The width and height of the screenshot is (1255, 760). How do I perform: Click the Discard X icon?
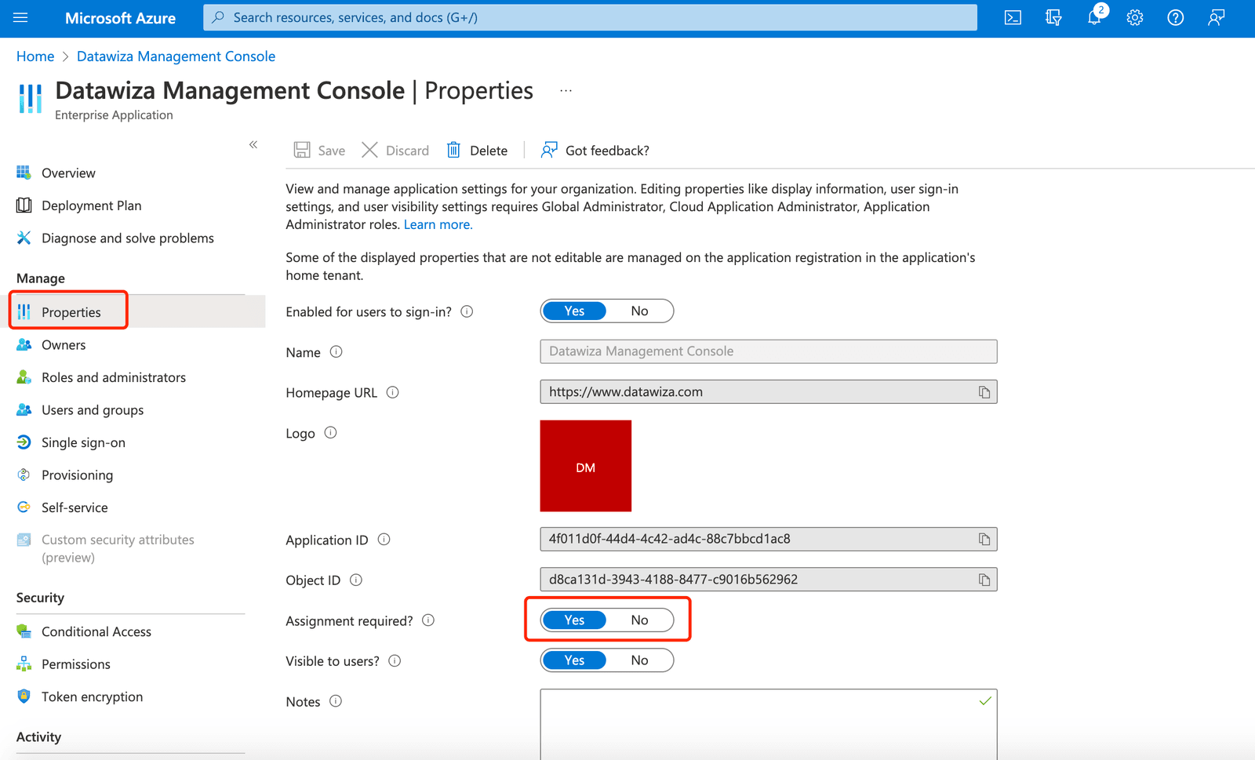point(369,150)
